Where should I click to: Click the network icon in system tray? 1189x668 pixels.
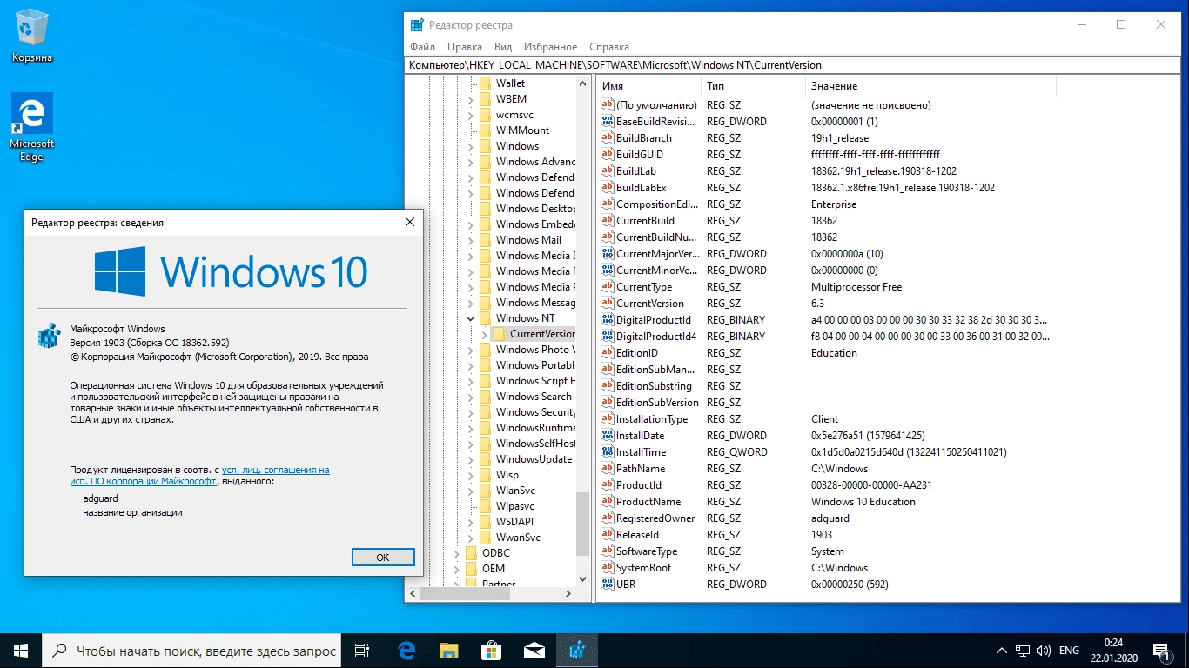(x=1023, y=650)
